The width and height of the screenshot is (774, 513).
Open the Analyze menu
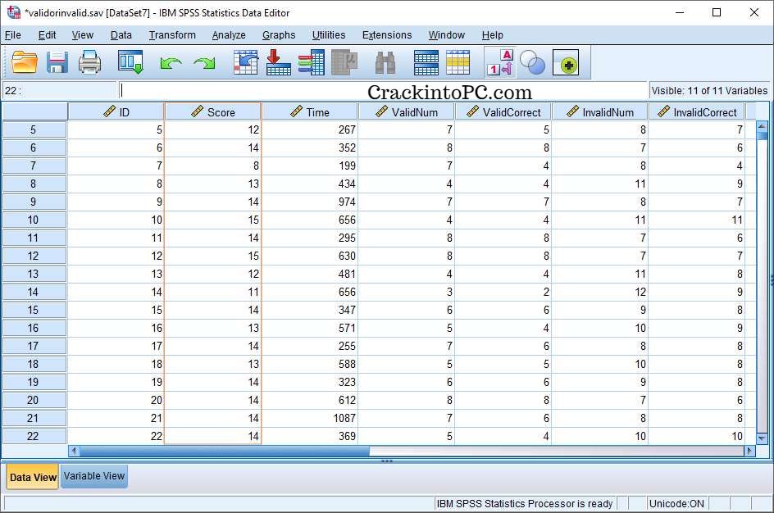pos(229,35)
